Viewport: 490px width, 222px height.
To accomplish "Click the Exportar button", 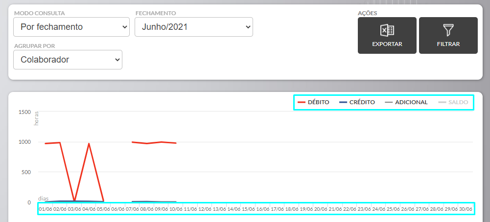I will point(387,36).
